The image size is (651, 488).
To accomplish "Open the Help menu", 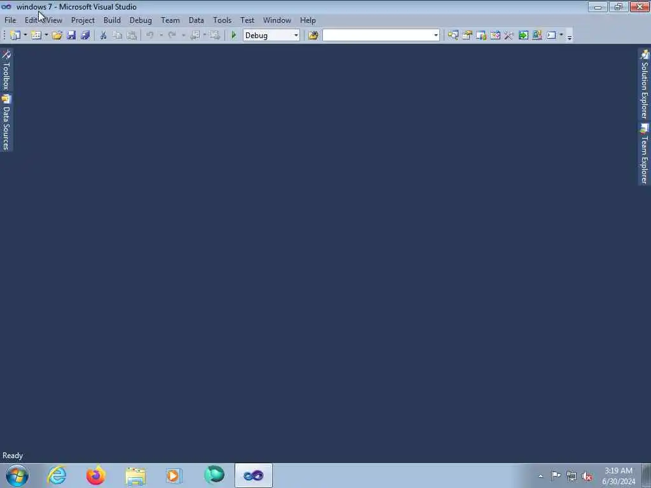I will (308, 20).
